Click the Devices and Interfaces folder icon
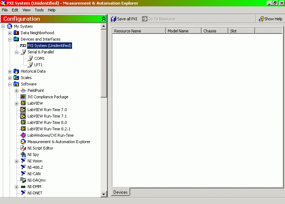 [16, 39]
